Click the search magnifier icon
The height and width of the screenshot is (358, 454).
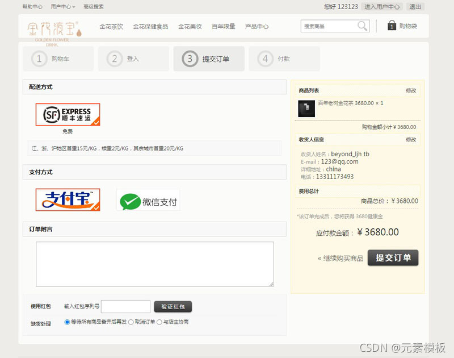pos(361,26)
